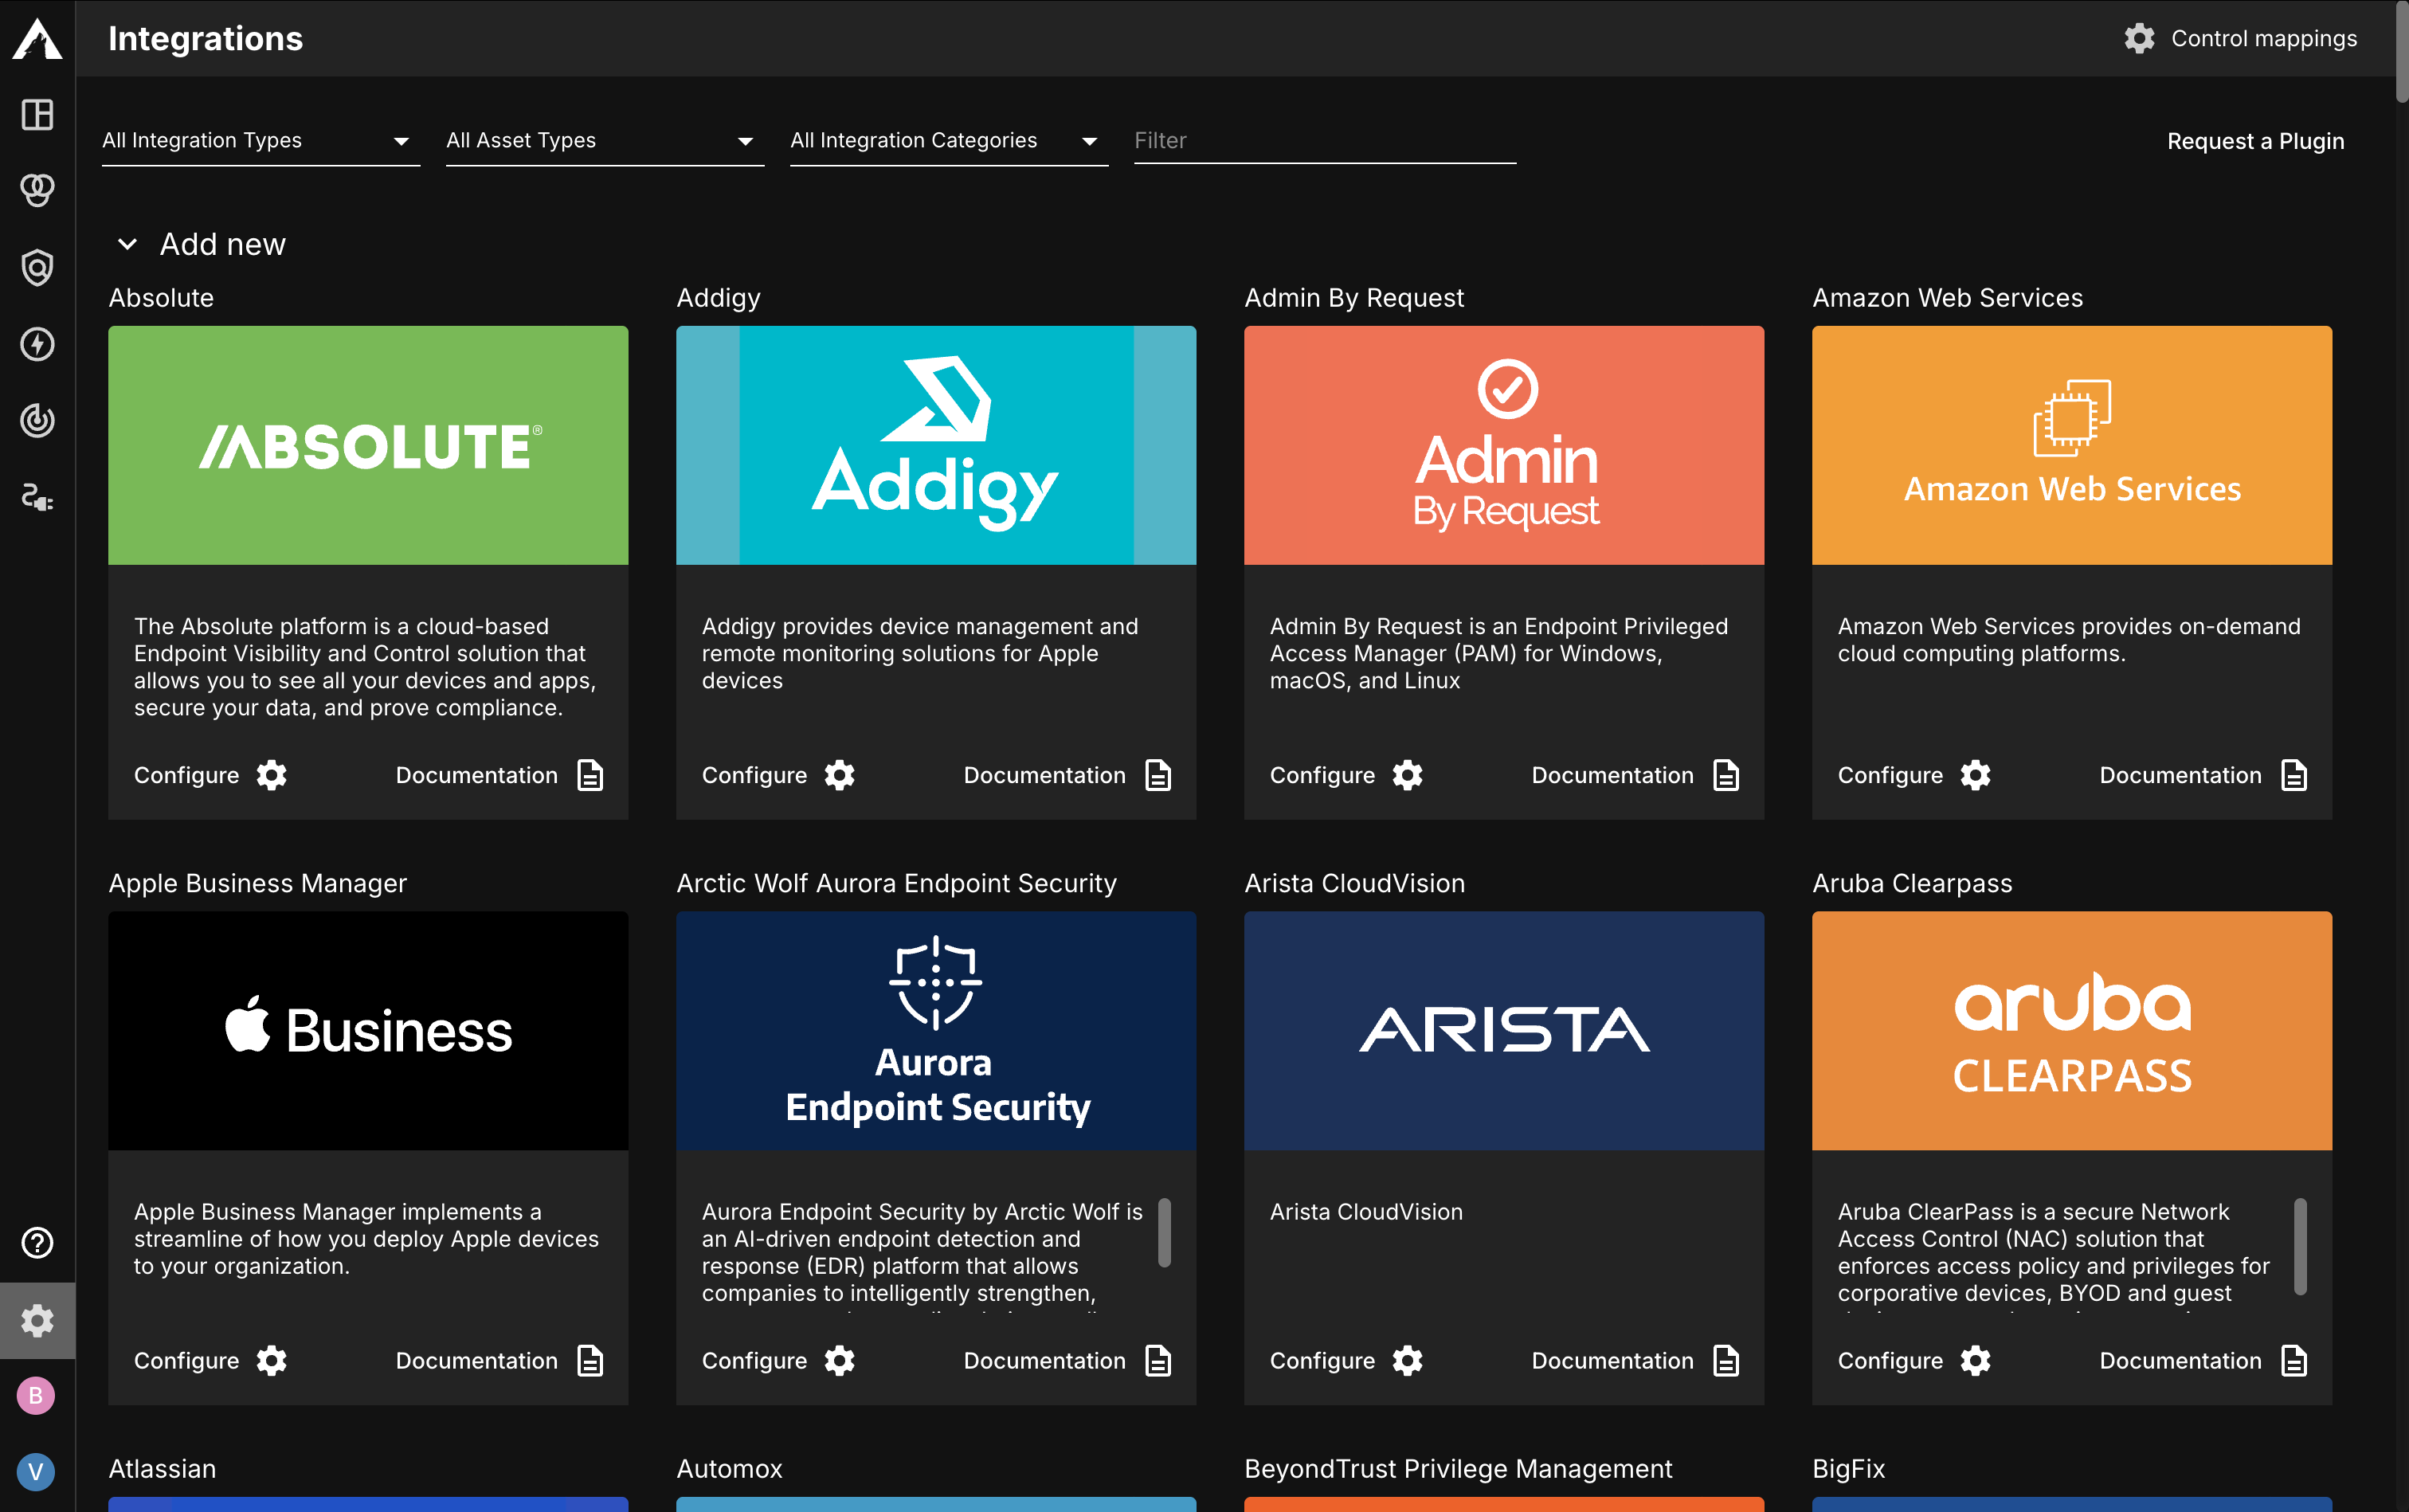Click Absolute Documentation file icon
Screen dimensions: 2409x1512
point(590,775)
